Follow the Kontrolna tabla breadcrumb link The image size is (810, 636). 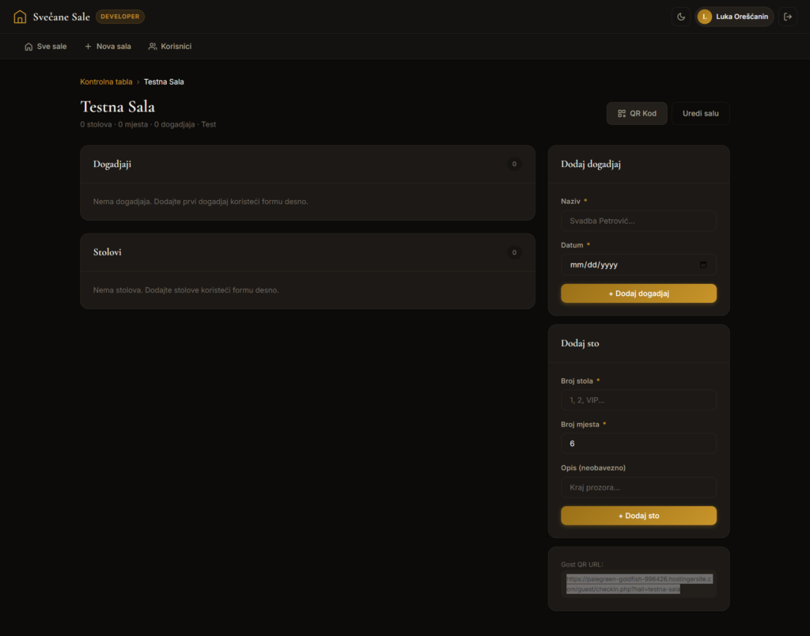click(106, 81)
